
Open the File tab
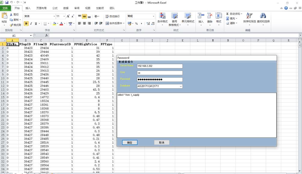click(x=5, y=8)
